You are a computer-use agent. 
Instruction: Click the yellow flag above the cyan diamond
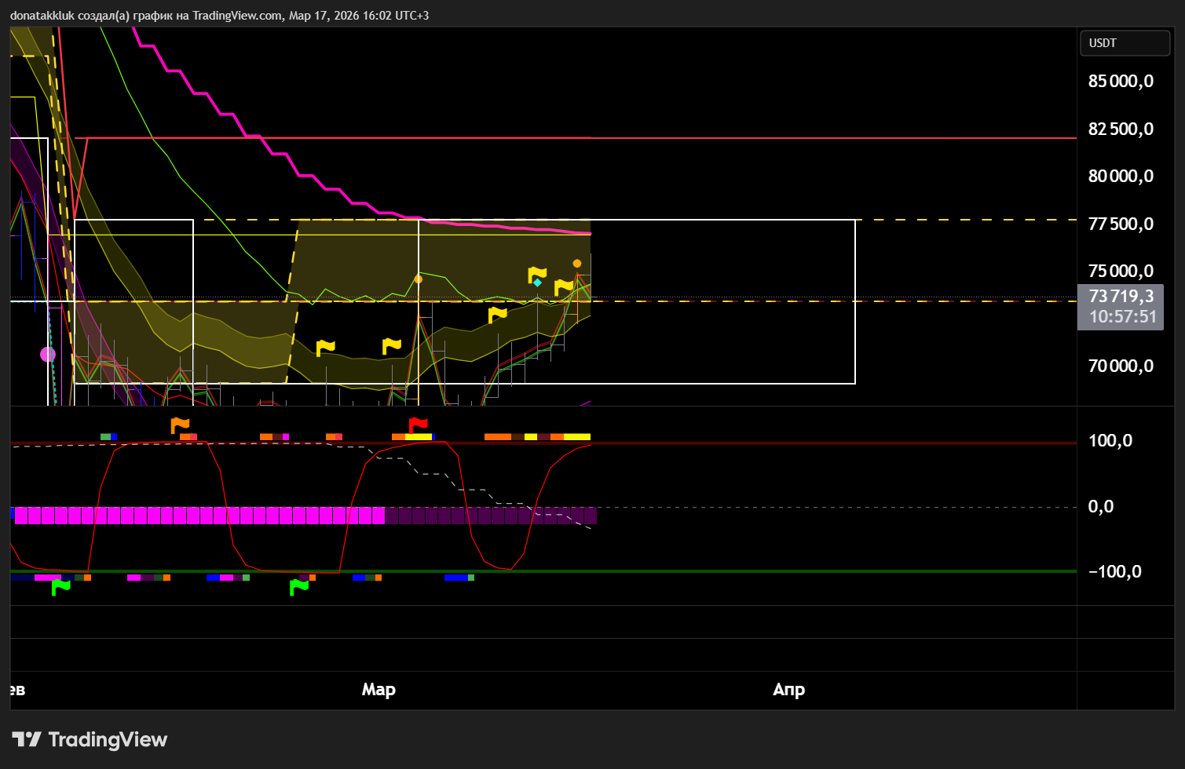coord(537,273)
